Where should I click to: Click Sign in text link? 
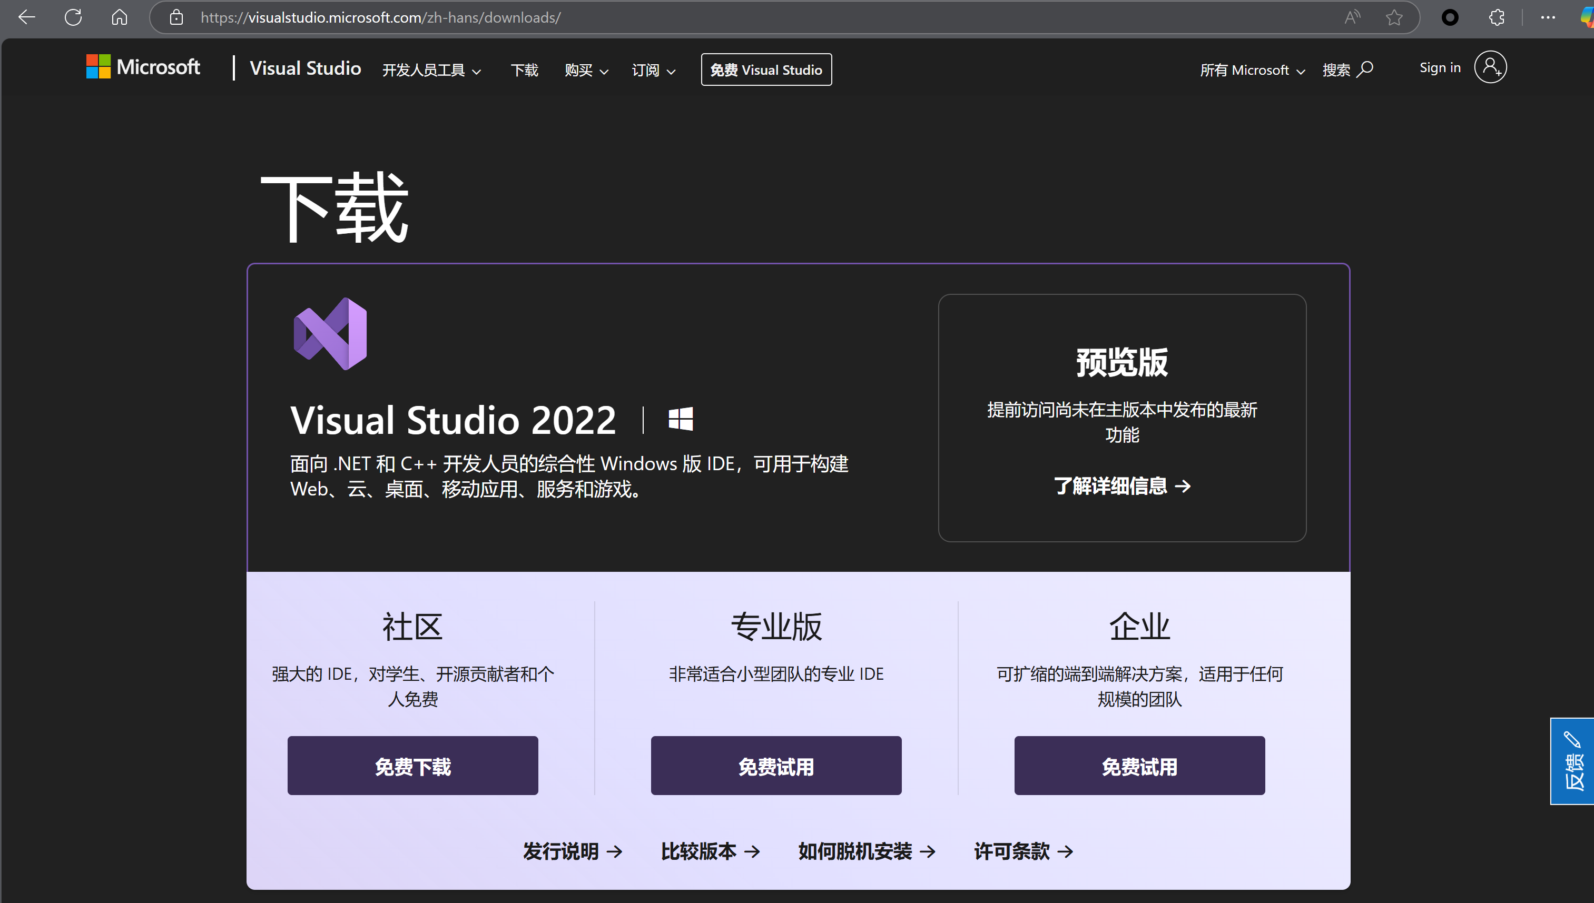[x=1440, y=67]
